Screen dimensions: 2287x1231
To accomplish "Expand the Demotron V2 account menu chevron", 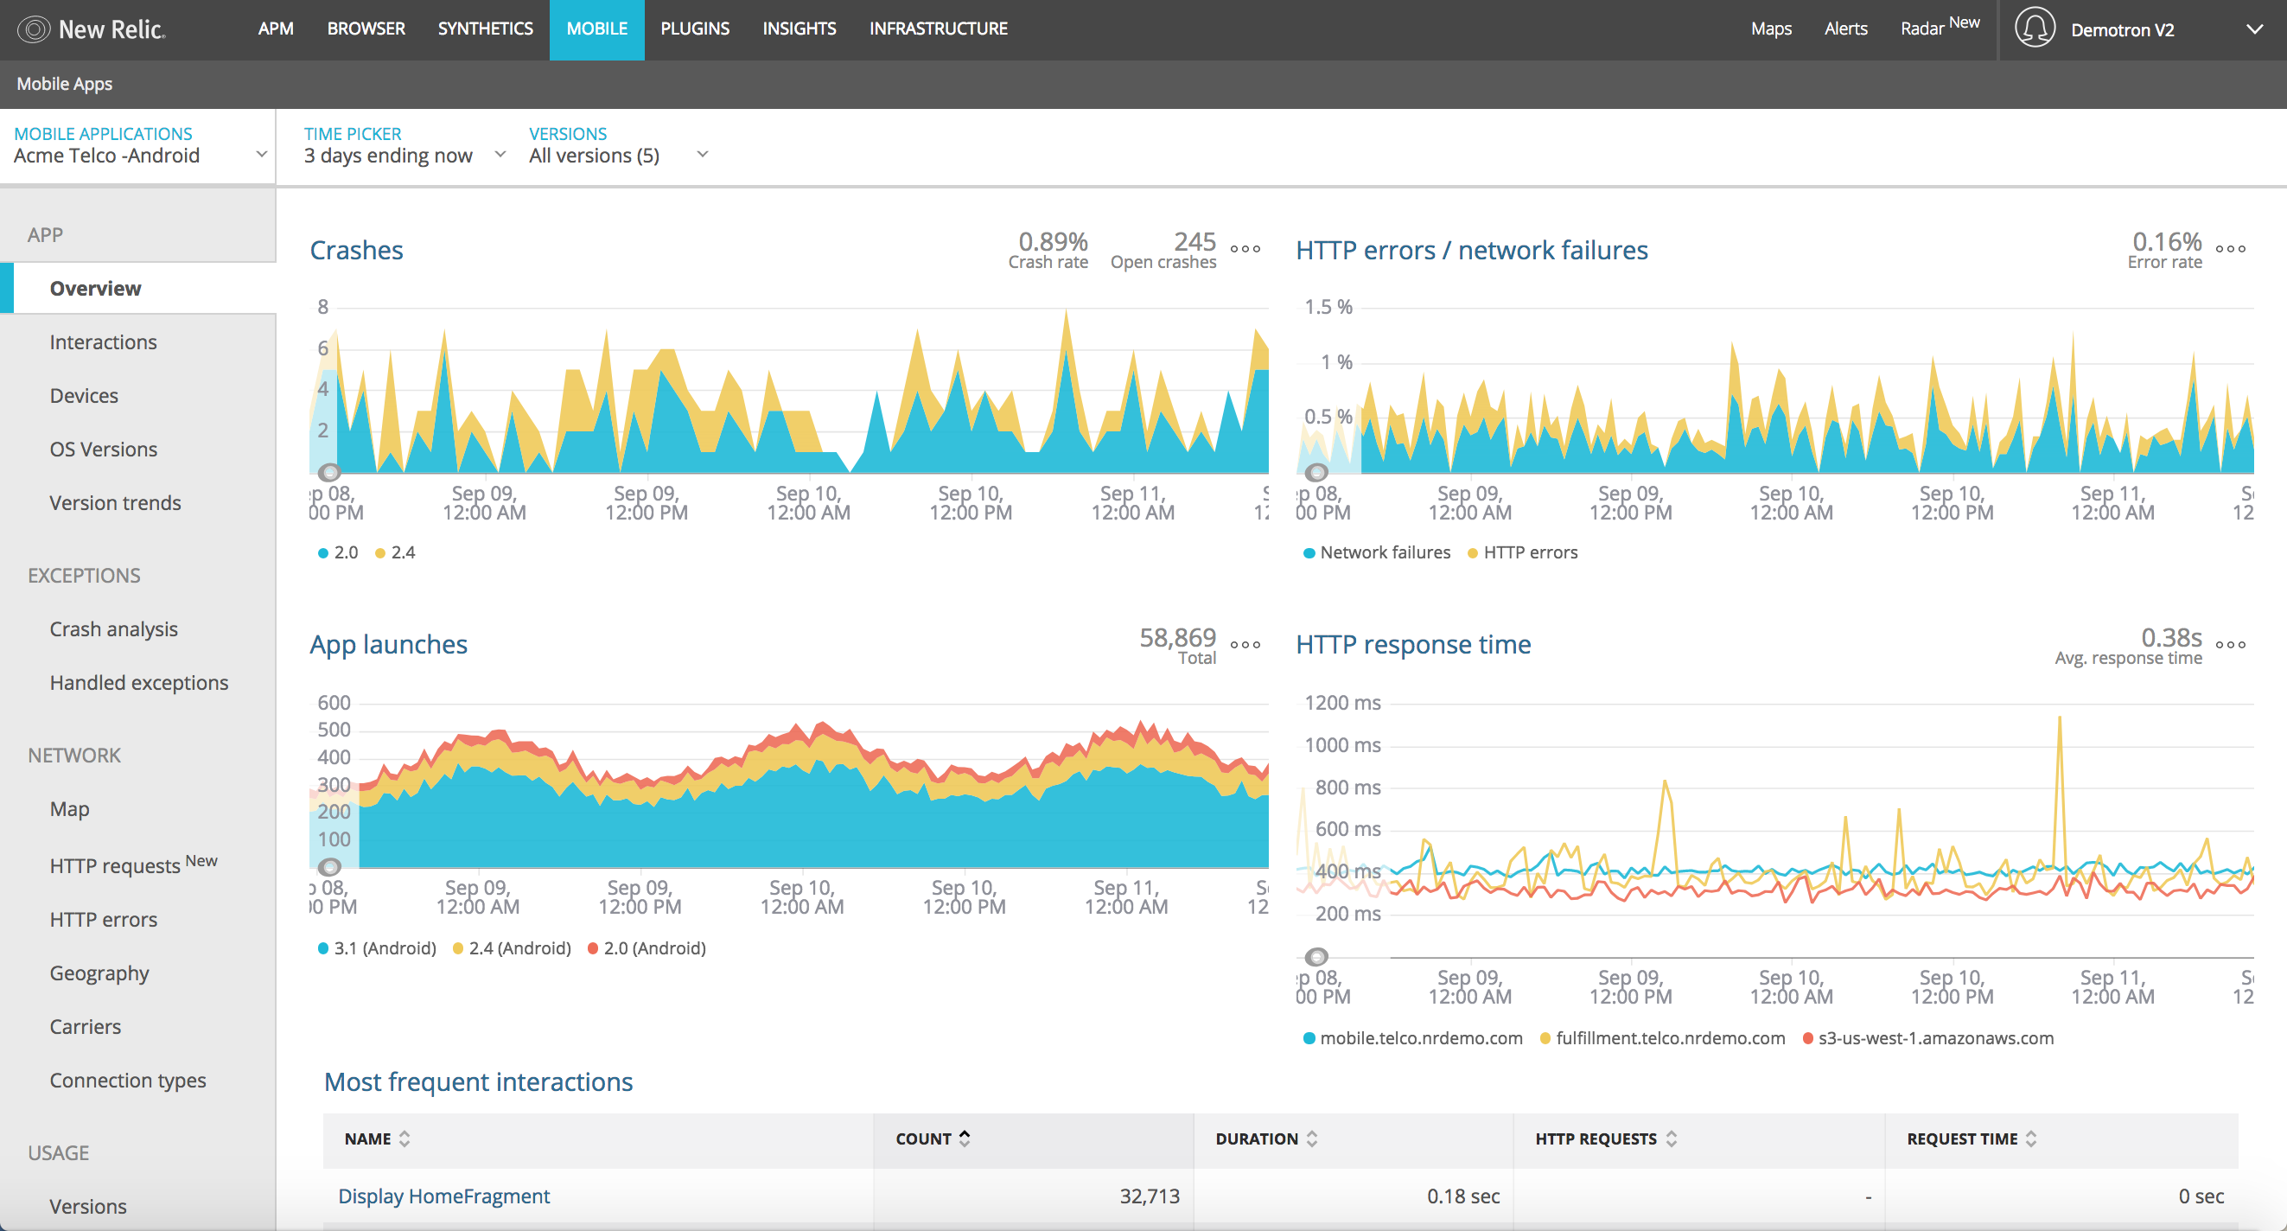I will 2254,29.
